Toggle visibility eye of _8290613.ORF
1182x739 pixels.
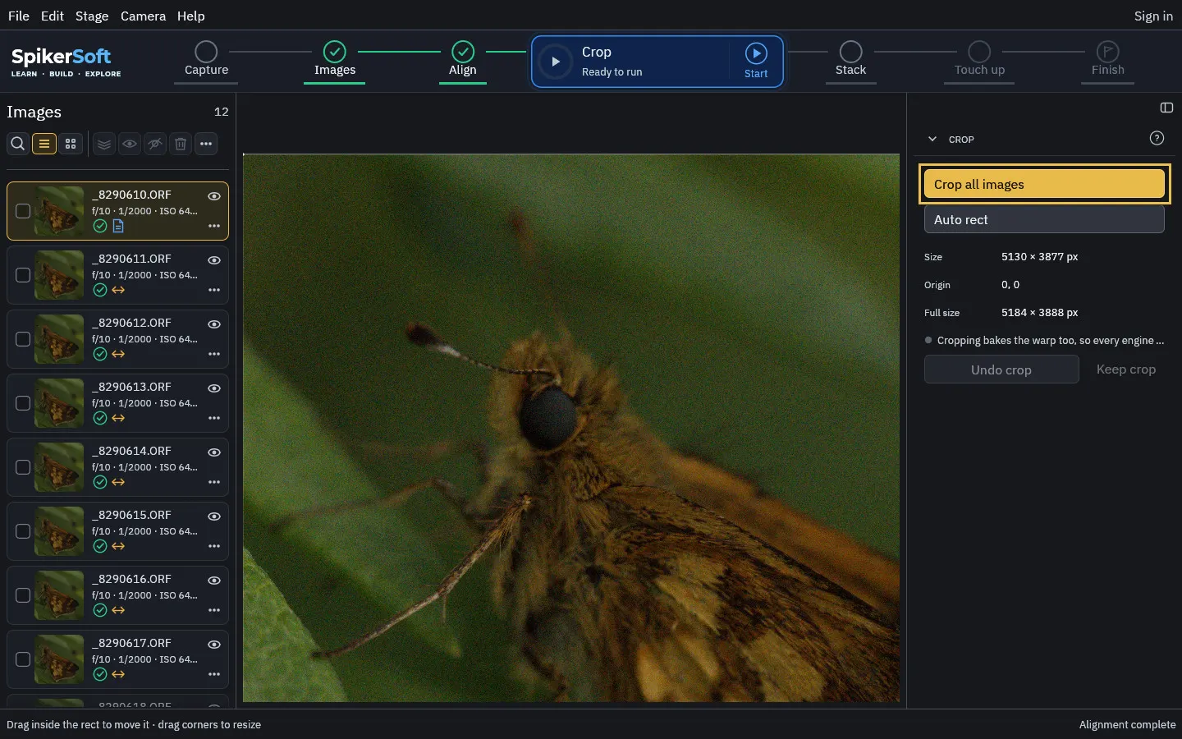[214, 388]
